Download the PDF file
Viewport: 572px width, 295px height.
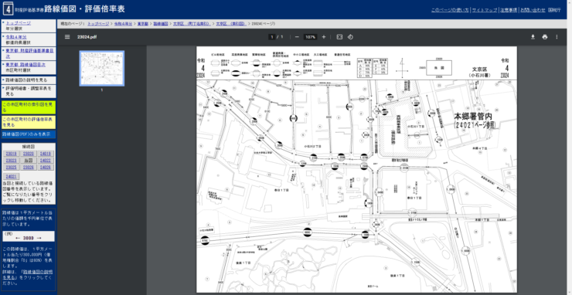click(x=533, y=37)
